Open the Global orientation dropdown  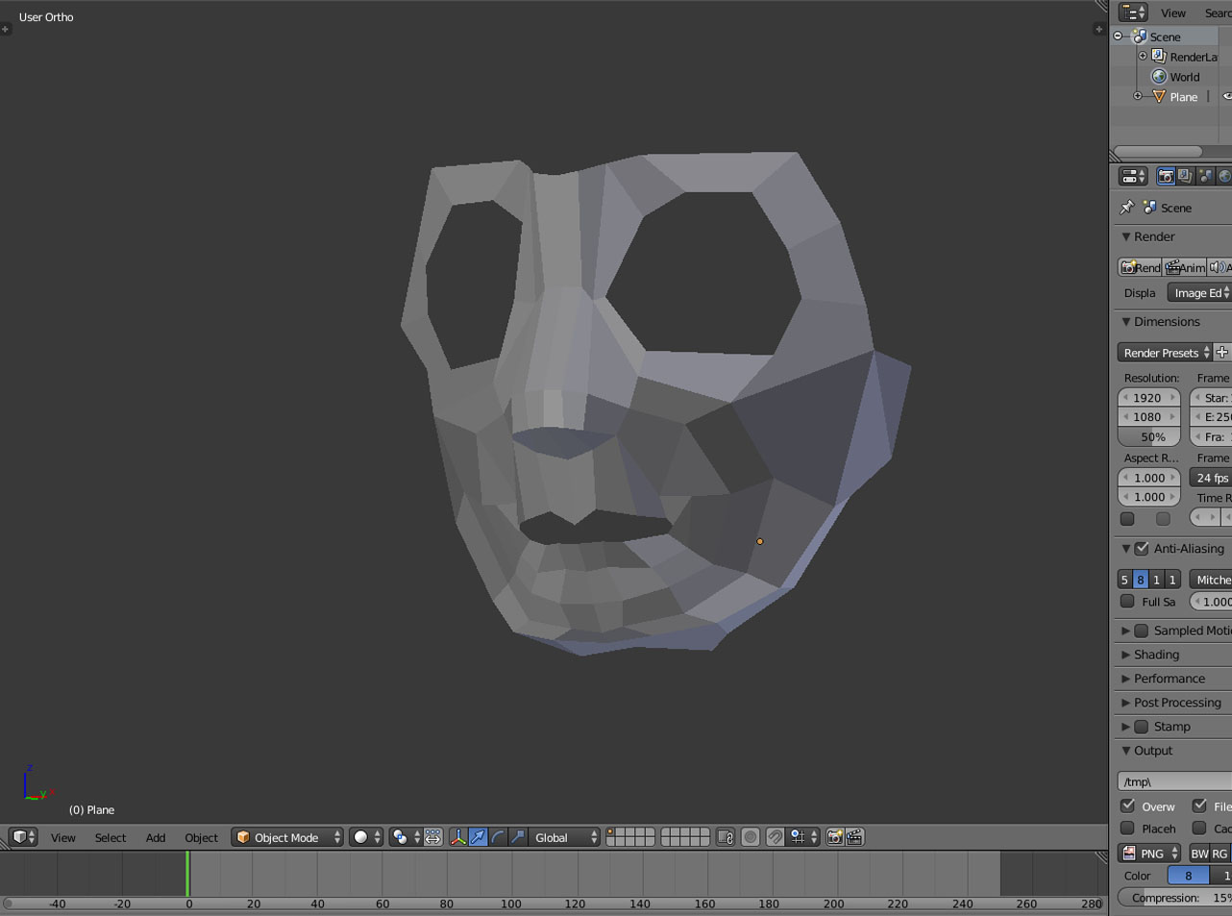(565, 837)
